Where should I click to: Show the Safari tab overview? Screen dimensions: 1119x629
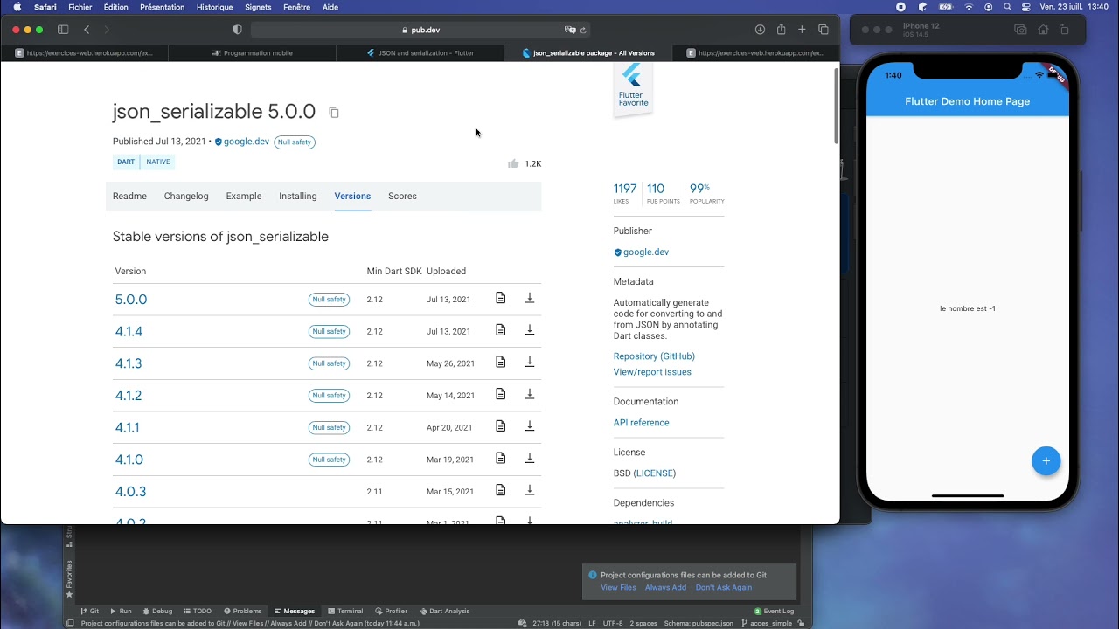(824, 30)
